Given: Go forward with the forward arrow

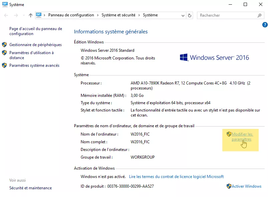Looking at the screenshot, I should click(16, 15).
